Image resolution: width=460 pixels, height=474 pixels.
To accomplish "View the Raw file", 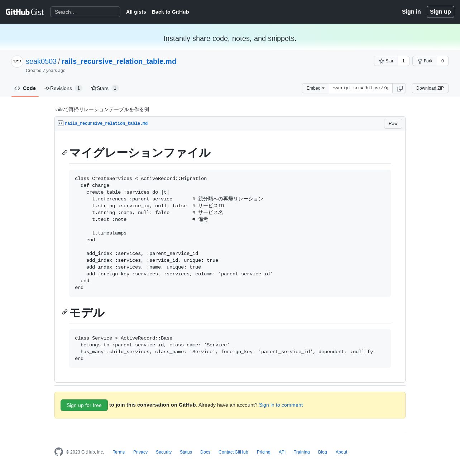I will tap(393, 124).
